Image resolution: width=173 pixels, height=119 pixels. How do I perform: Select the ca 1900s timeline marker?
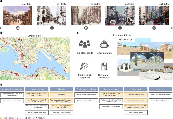(52, 28)
